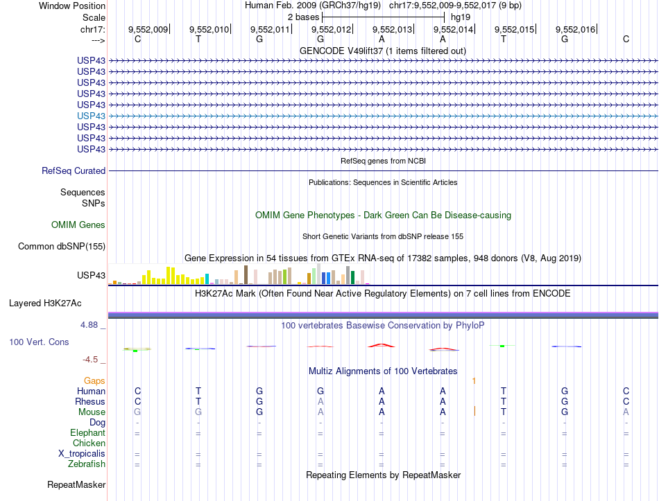Screen dimensions: 659x501
Task: Open Publications: Sequences in Scientific Articles title
Action: [x=383, y=182]
